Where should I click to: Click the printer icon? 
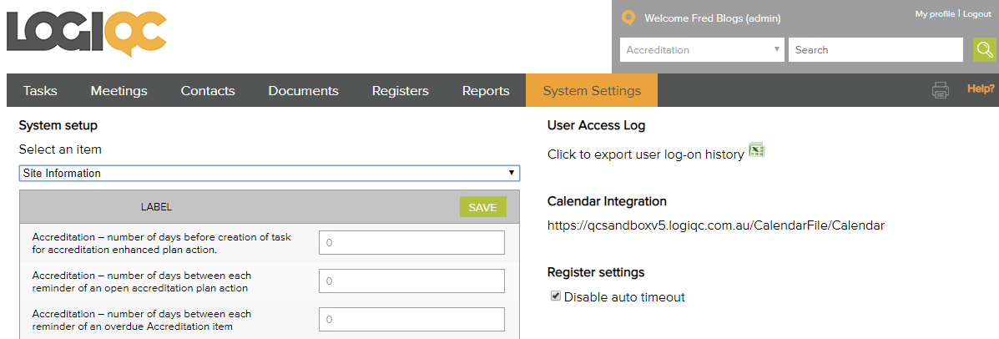pos(941,90)
